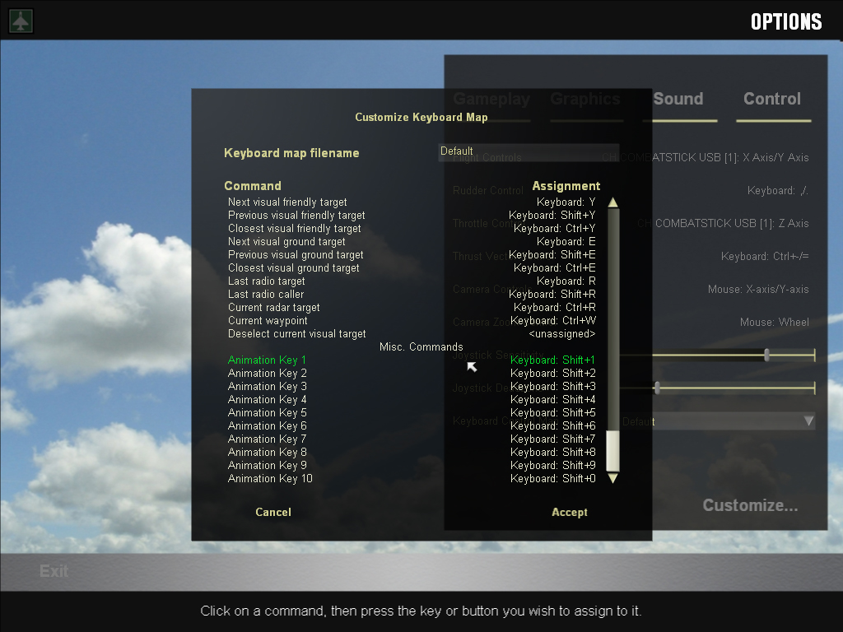This screenshot has height=632, width=843.
Task: Switch to the Gameplay tab
Action: click(x=491, y=99)
